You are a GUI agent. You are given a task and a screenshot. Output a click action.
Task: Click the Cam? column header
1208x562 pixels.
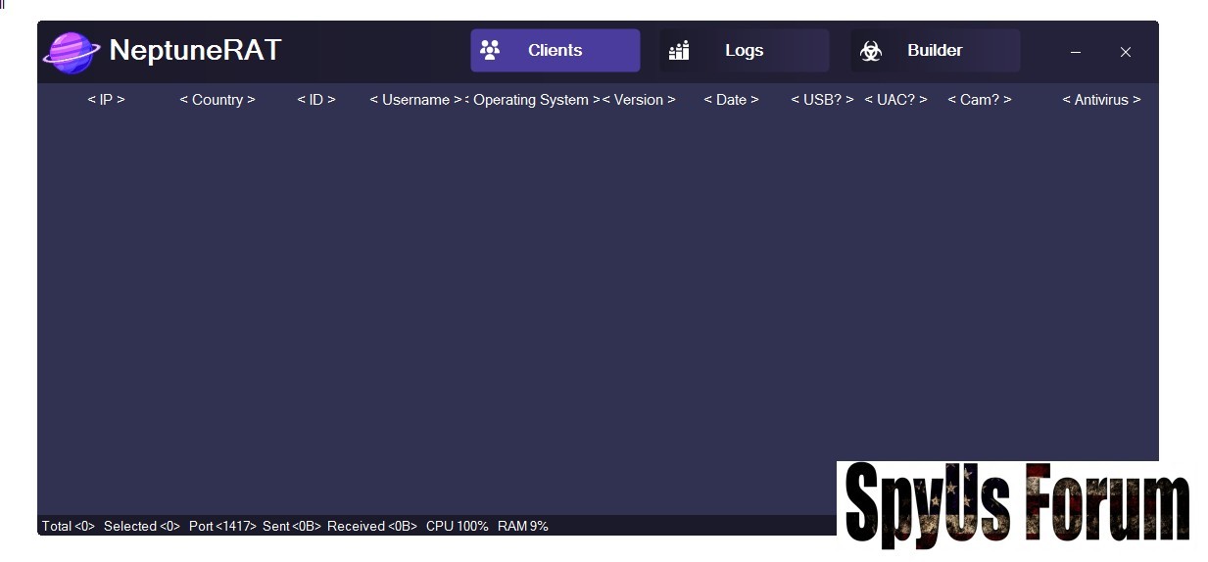pyautogui.click(x=980, y=100)
